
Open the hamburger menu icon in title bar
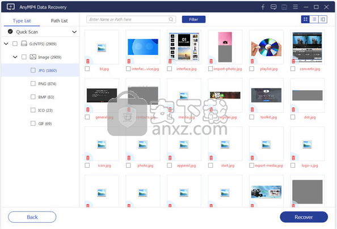tap(296, 7)
